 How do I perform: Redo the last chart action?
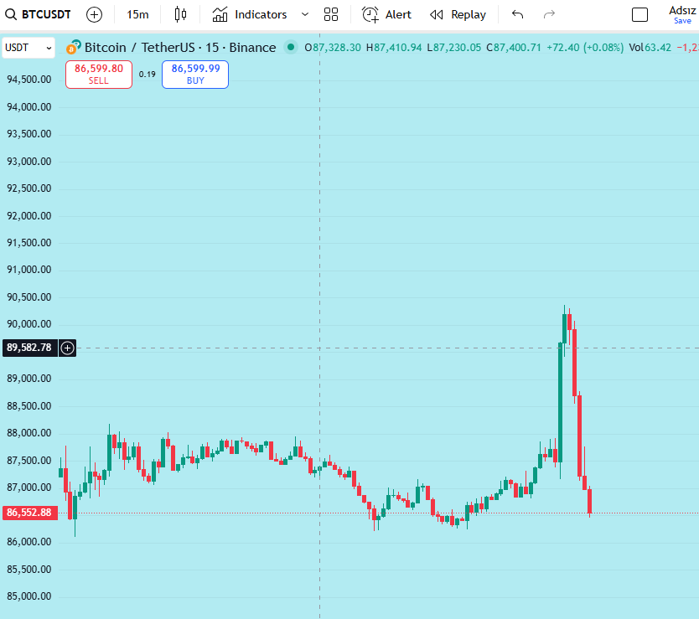click(549, 14)
